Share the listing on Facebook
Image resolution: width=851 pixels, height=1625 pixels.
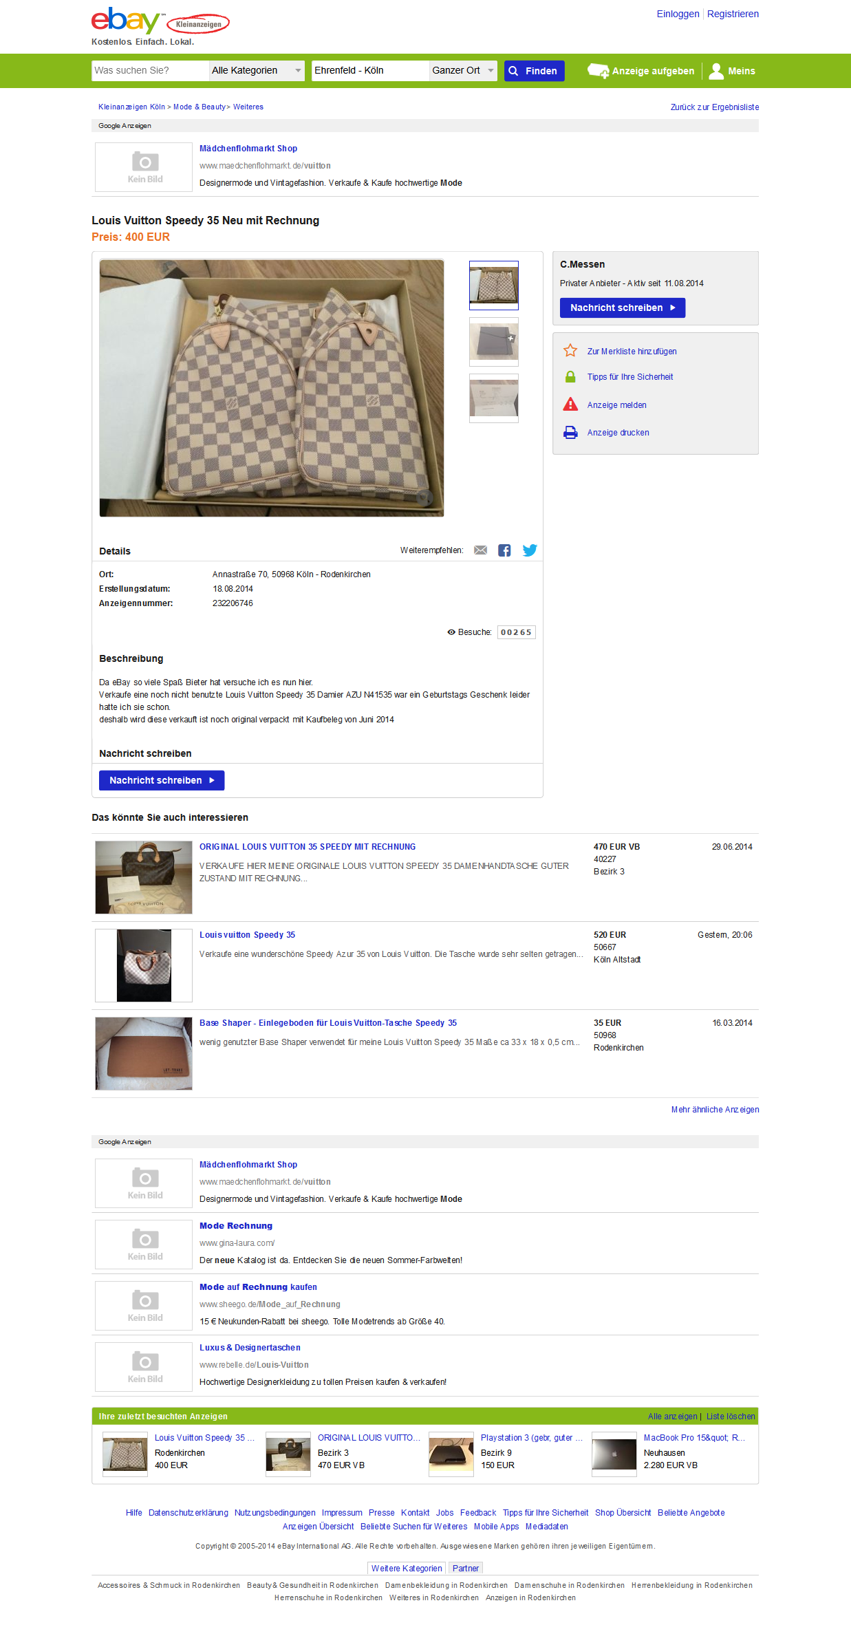504,550
